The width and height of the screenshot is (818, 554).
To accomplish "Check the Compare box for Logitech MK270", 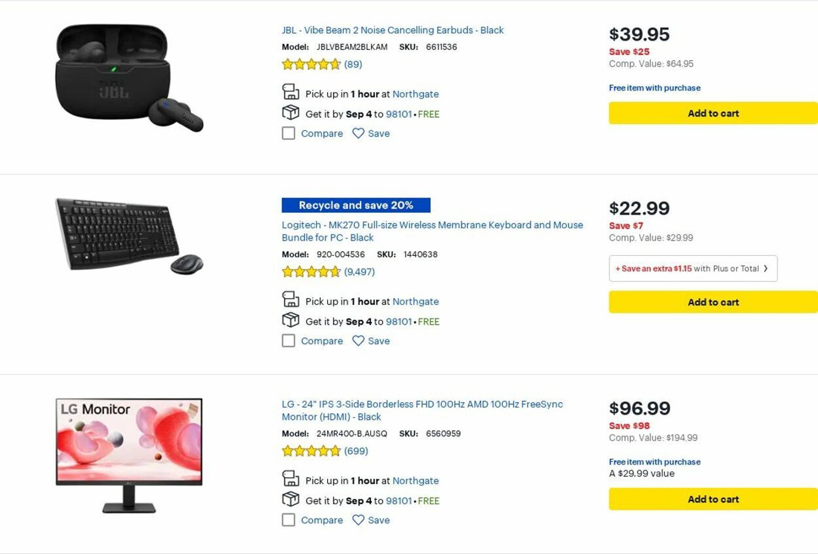I will [x=288, y=340].
